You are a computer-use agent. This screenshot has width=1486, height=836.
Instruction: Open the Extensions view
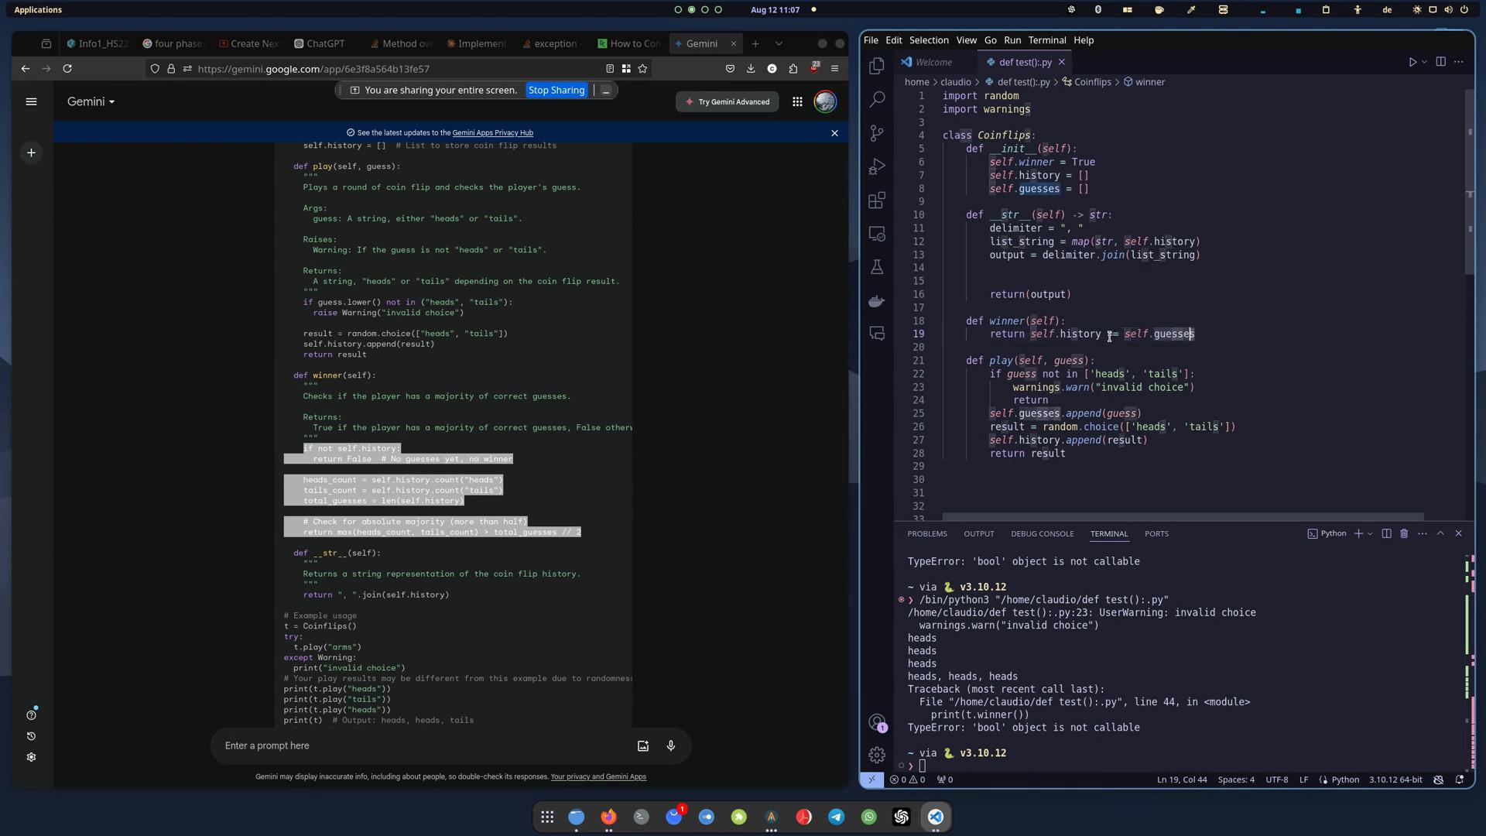click(877, 200)
